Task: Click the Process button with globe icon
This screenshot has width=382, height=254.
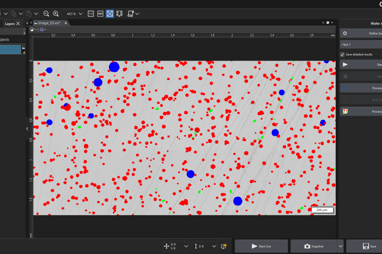Action: click(361, 88)
